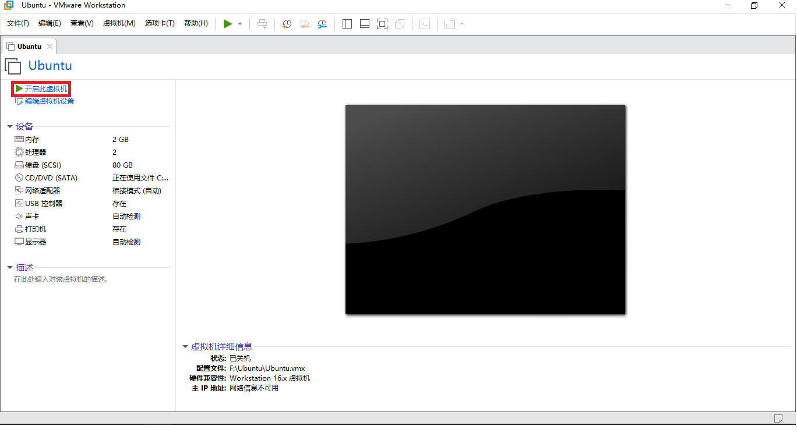
Task: Click the speaker icon beside 声卡
Action: pyautogui.click(x=19, y=217)
